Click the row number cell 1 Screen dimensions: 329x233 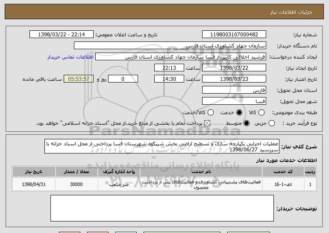tap(310, 184)
